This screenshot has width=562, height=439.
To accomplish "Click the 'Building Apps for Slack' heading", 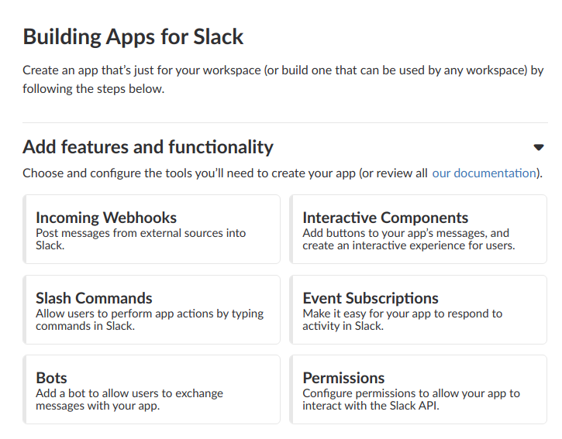I will (x=133, y=36).
